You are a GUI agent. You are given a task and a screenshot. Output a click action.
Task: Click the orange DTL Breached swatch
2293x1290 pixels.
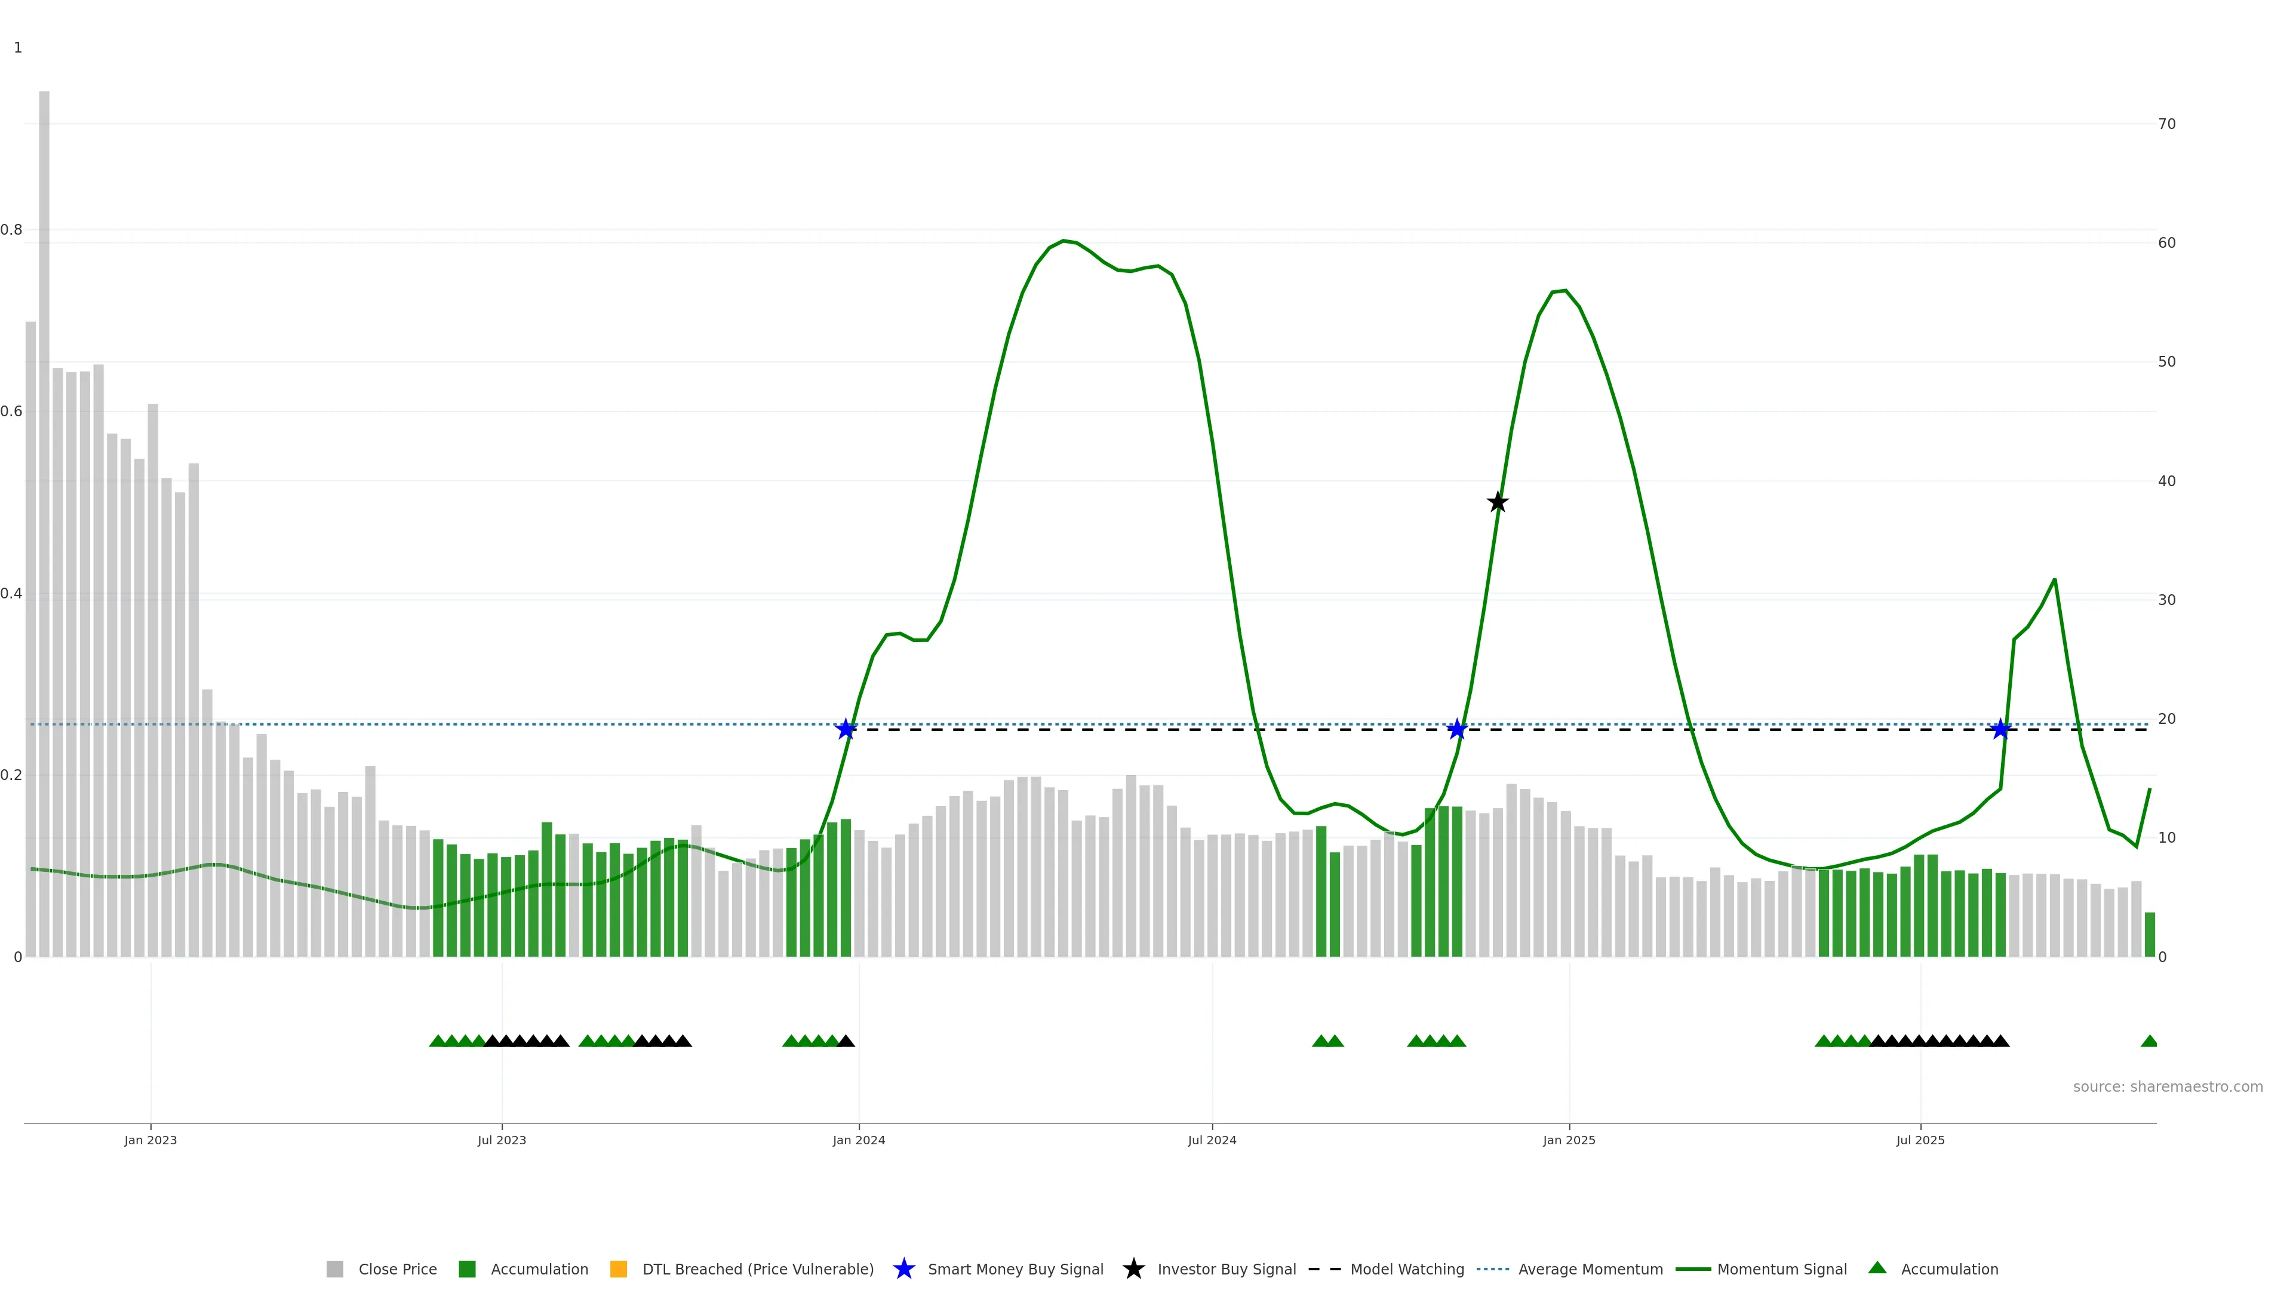619,1268
